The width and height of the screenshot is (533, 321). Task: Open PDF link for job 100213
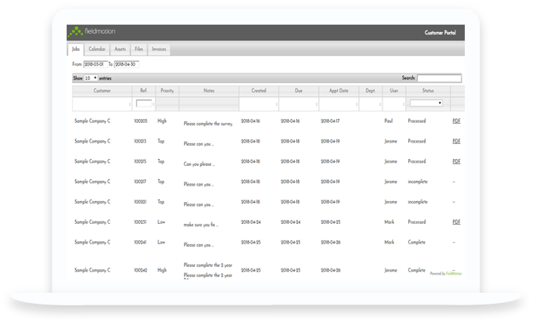click(456, 141)
